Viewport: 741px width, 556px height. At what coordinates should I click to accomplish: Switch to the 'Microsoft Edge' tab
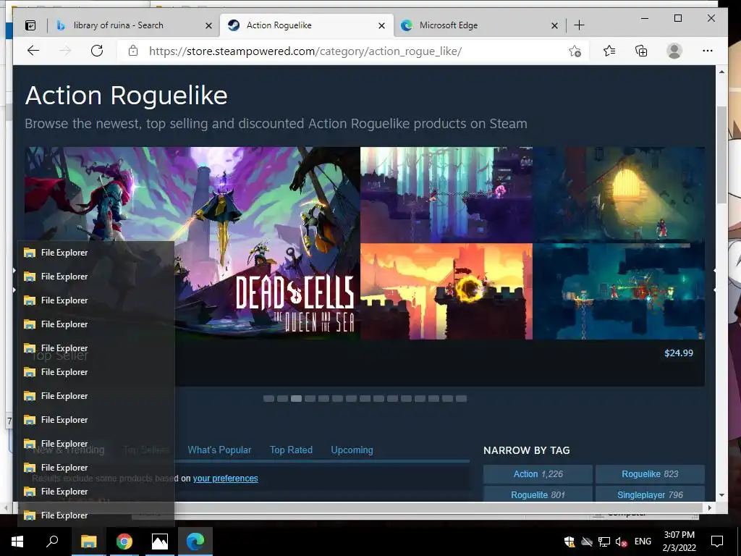(449, 25)
